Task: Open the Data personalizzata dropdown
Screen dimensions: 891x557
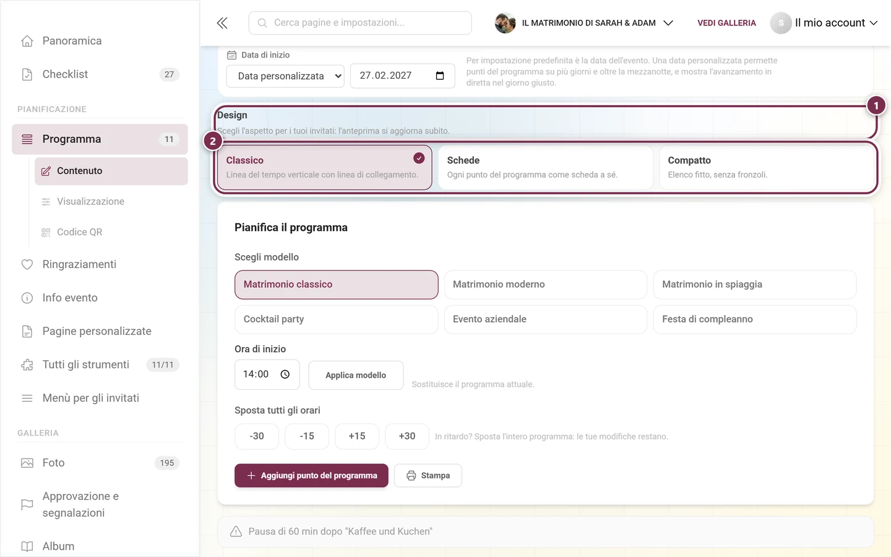Action: [285, 76]
